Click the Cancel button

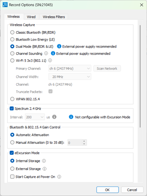[132, 190]
